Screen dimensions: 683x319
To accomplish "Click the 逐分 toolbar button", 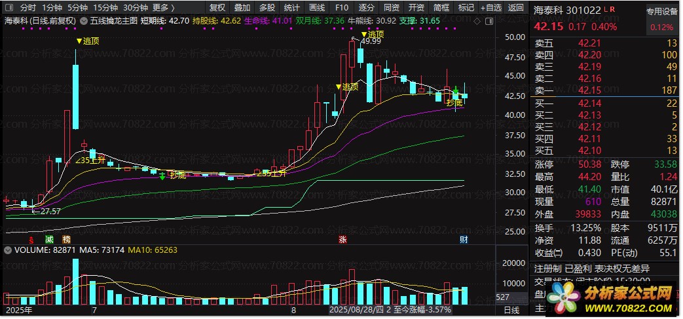I will pos(367,7).
